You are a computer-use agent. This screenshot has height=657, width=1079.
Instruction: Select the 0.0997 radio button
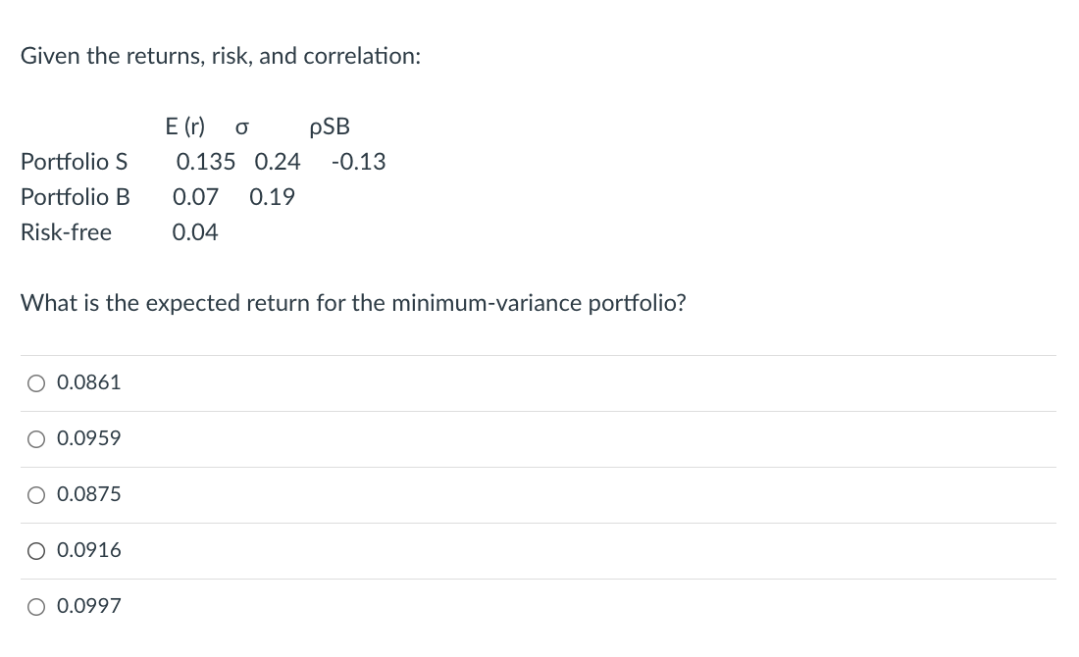(36, 606)
